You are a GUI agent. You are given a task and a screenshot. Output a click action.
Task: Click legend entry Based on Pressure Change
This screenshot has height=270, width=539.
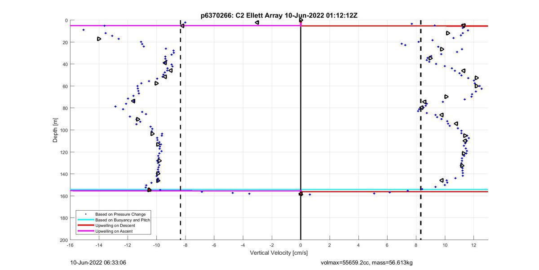pos(120,214)
